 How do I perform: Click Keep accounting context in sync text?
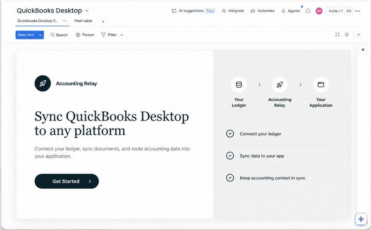273,178
